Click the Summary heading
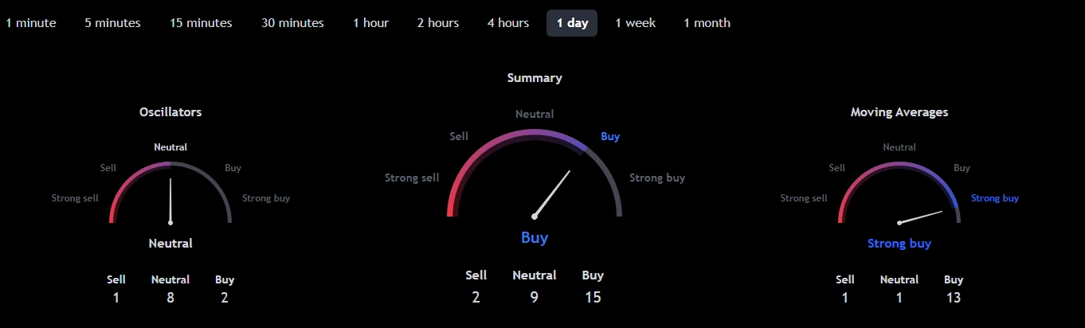This screenshot has width=1085, height=328. tap(535, 78)
